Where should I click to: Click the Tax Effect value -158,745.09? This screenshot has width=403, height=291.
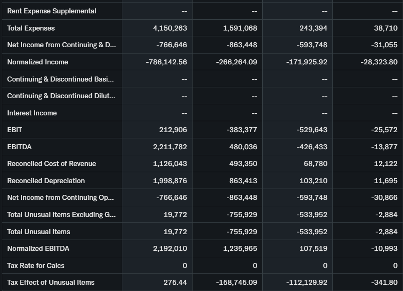pos(236,282)
